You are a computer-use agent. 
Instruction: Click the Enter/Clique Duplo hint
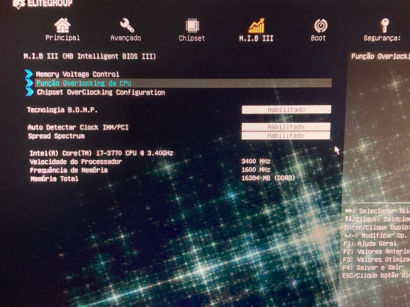pyautogui.click(x=377, y=227)
